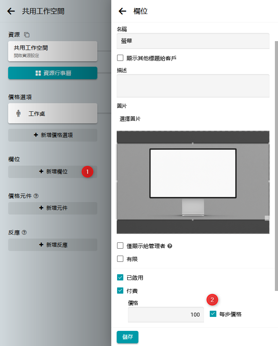278x346 pixels.
Task: Click the 價格 input field showing 100
Action: coord(166,315)
